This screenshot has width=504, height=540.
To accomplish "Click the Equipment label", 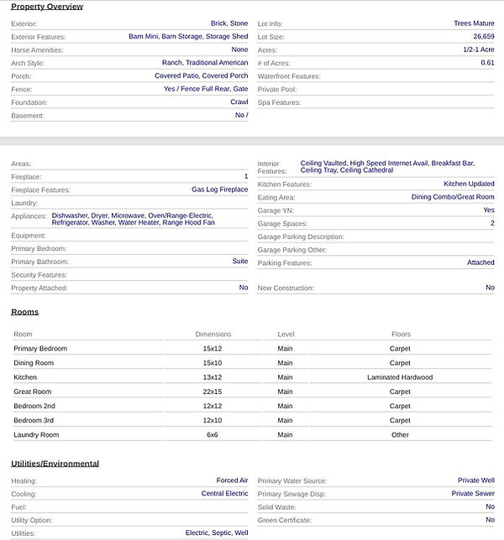I will (29, 236).
